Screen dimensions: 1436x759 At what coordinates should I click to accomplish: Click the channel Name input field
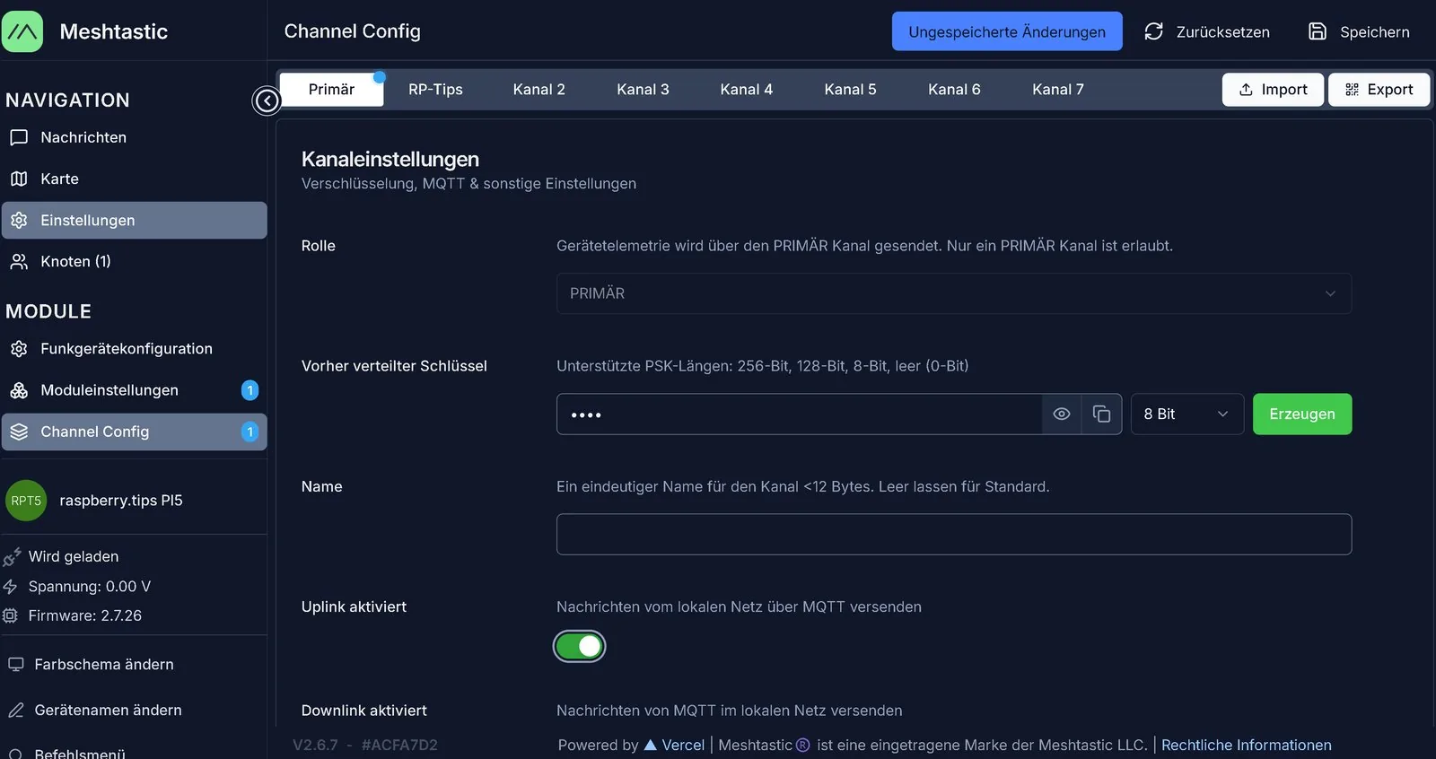(x=954, y=534)
